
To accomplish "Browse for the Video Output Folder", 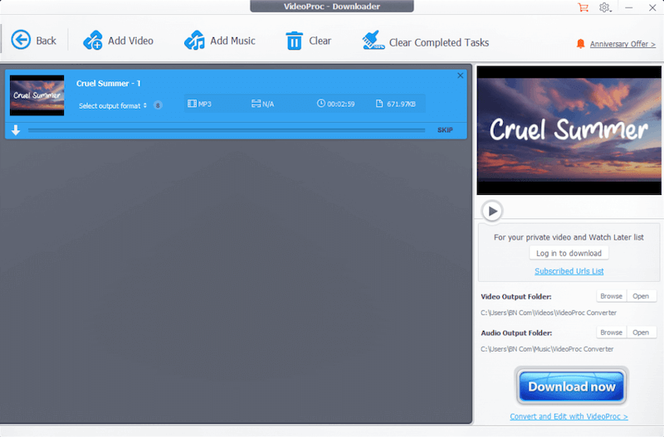I will point(611,296).
